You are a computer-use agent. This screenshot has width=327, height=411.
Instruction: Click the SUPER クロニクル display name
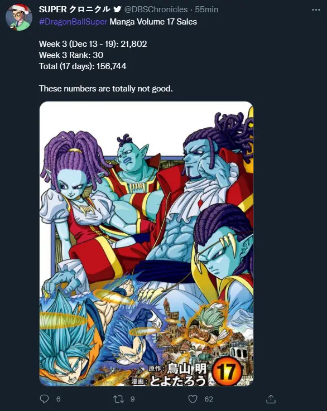(74, 9)
